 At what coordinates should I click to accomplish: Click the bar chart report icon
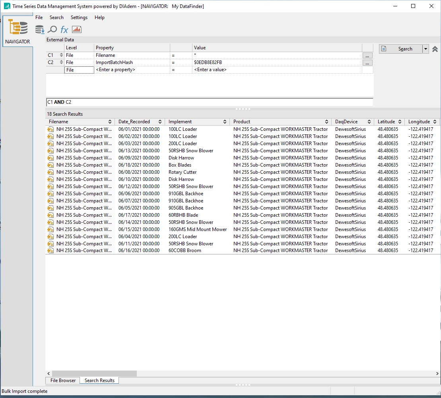77,29
